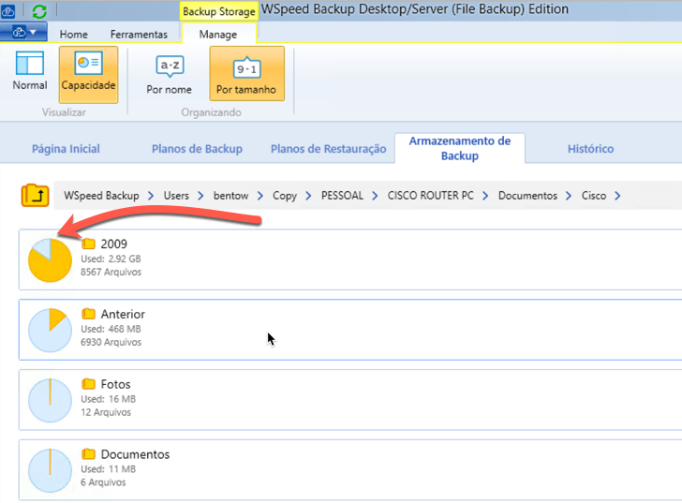This screenshot has width=682, height=503.
Task: Sort items Por tamanho
Action: pos(246,74)
